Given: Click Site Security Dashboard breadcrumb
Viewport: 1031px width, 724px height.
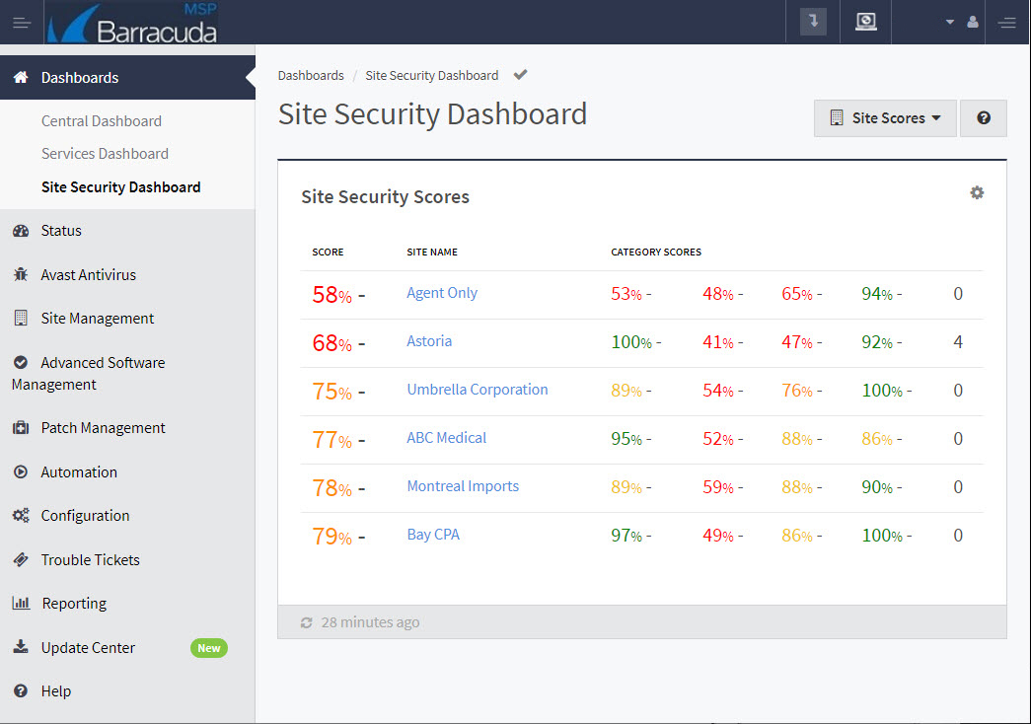Looking at the screenshot, I should coord(432,76).
